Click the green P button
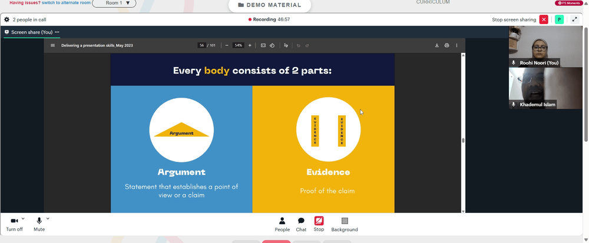Image resolution: width=589 pixels, height=243 pixels. 560,19
